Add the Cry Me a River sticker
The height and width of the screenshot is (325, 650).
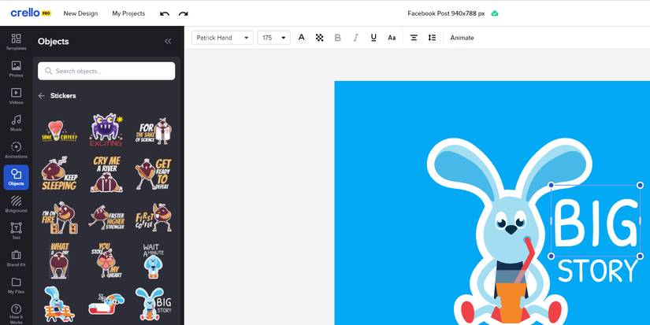pos(106,174)
